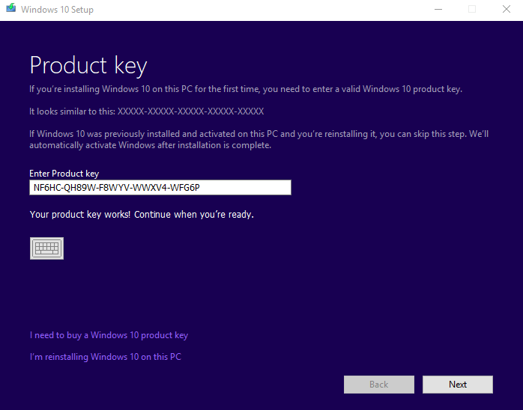523x410 pixels.
Task: Click the XXXXX-XXXXX sample key format text
Action: (x=190, y=111)
